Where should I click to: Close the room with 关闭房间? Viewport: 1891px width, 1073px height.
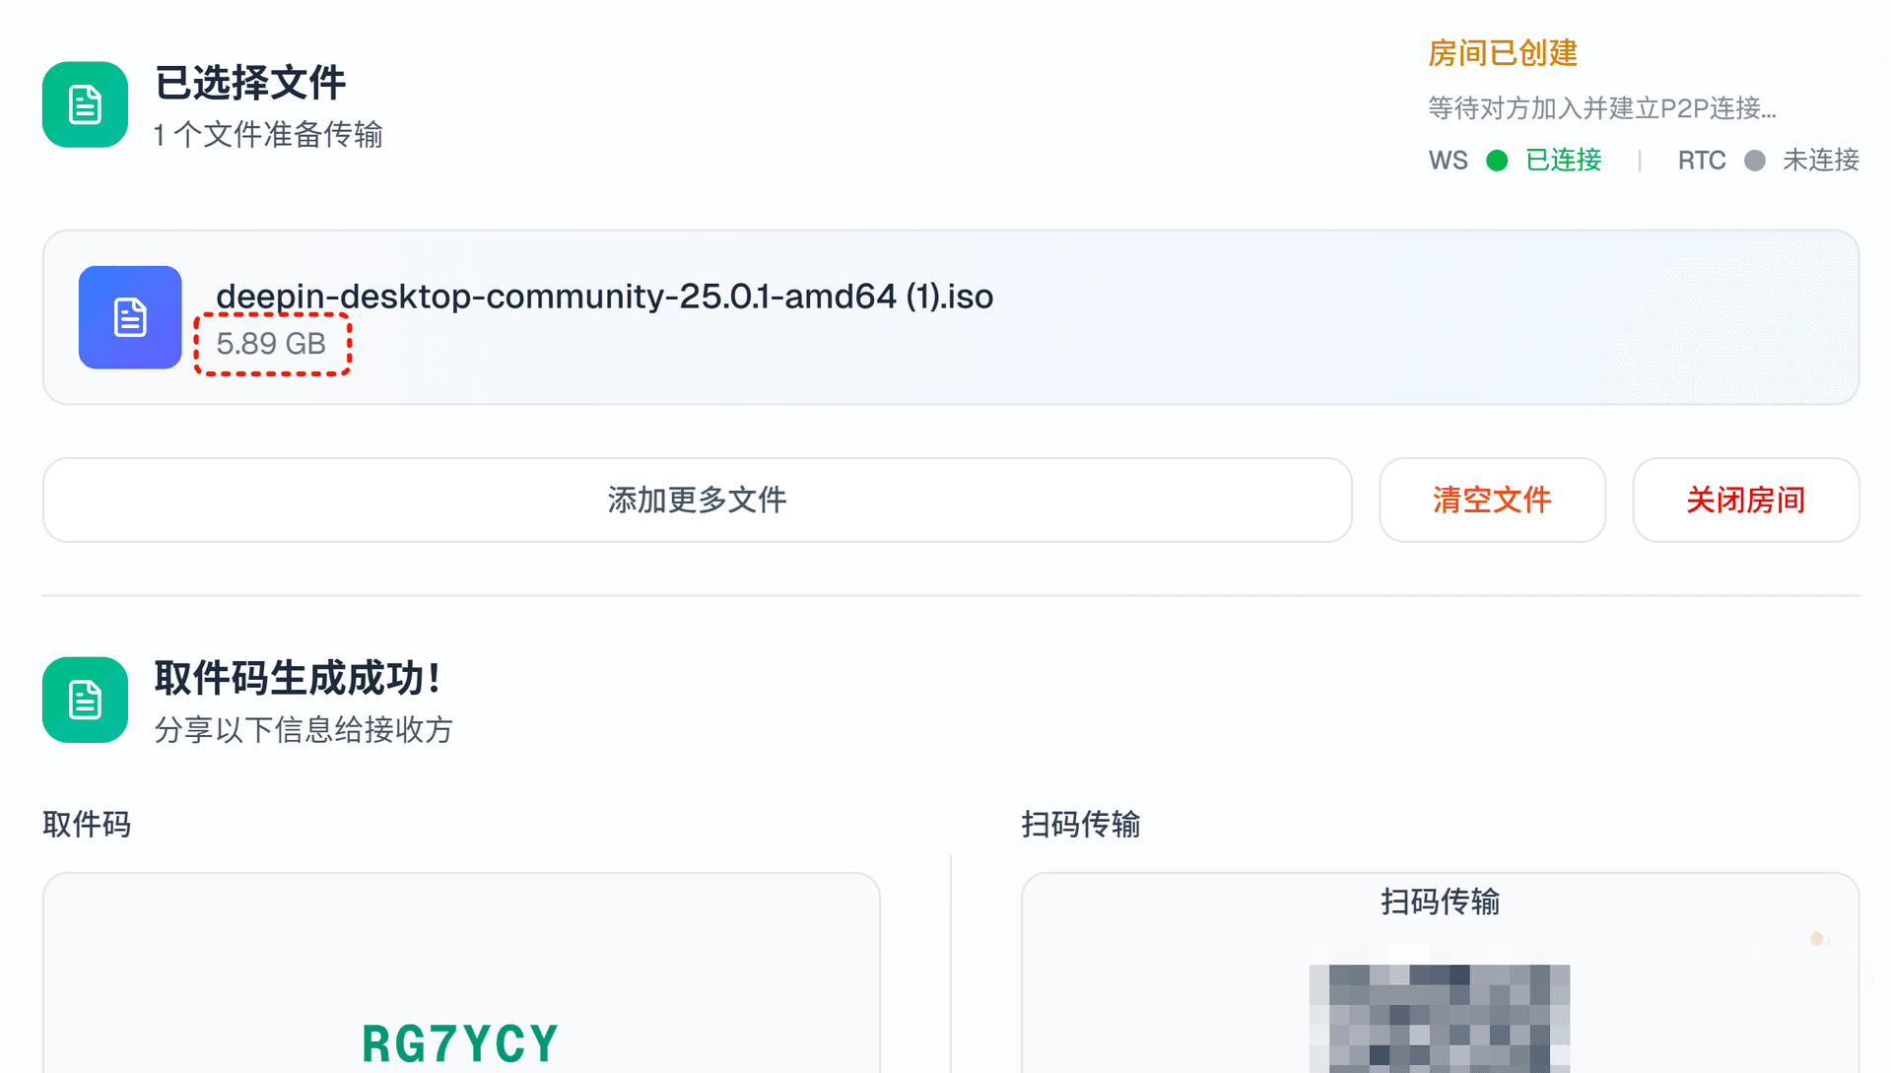(1745, 500)
